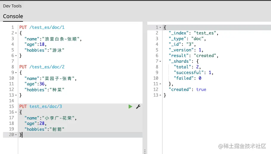Click the Dev Tools breadcrumb title
The image size is (271, 154).
click(x=12, y=6)
